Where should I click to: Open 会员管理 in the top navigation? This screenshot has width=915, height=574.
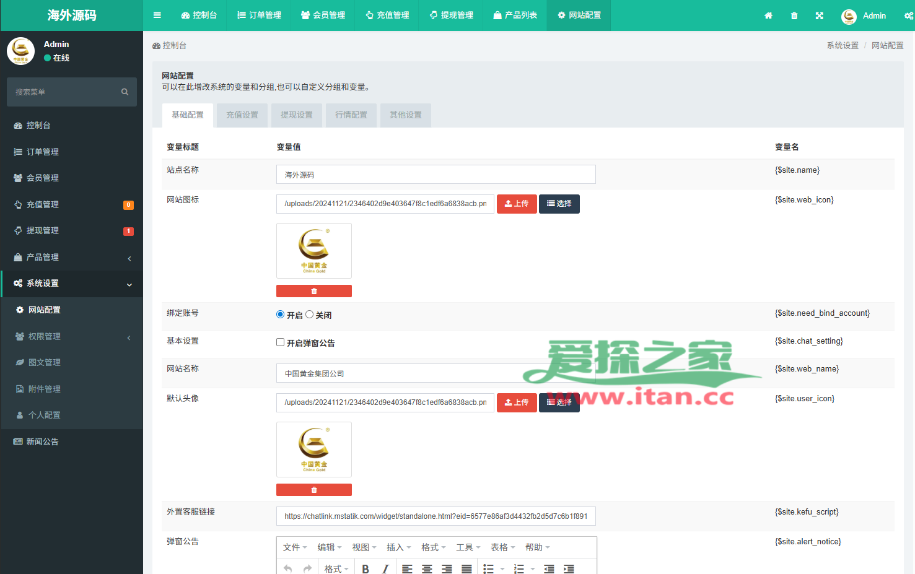point(323,15)
